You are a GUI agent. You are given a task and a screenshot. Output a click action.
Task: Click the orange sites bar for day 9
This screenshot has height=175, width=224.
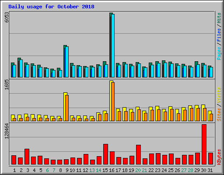67,108
